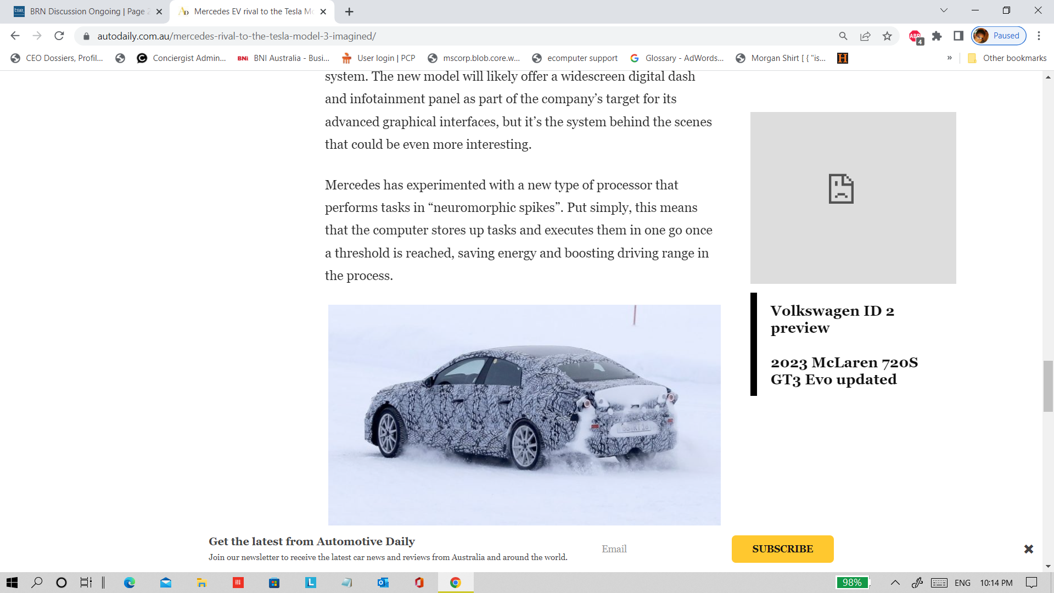
Task: View site security lock info
Action: click(86, 36)
